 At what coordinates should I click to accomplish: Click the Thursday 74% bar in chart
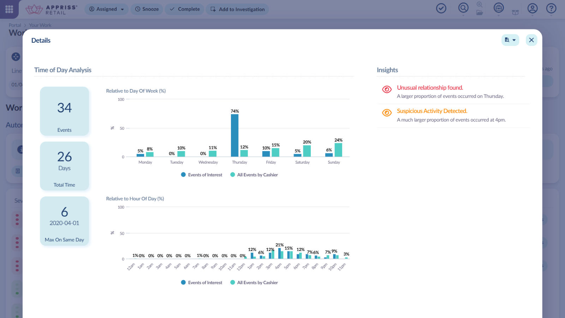click(235, 135)
